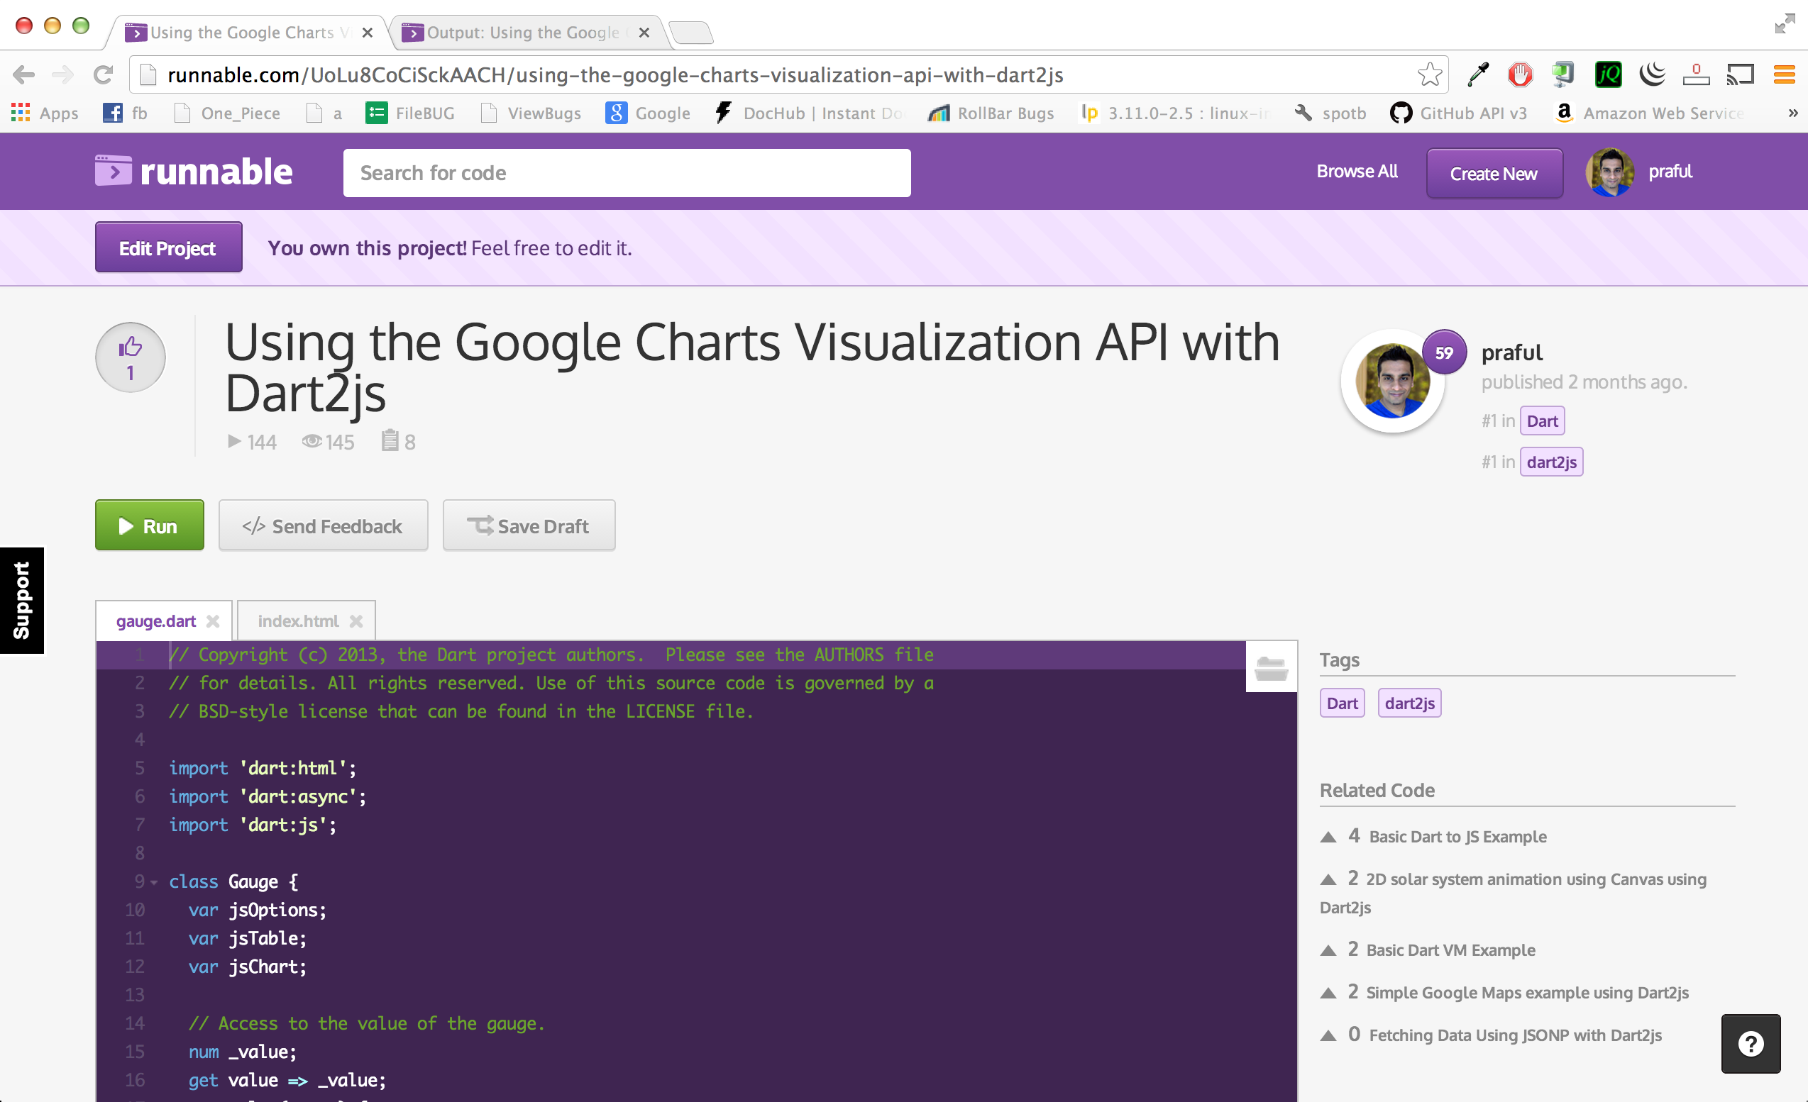Click the Search for code field
Viewport: 1808px width, 1102px height.
[627, 173]
